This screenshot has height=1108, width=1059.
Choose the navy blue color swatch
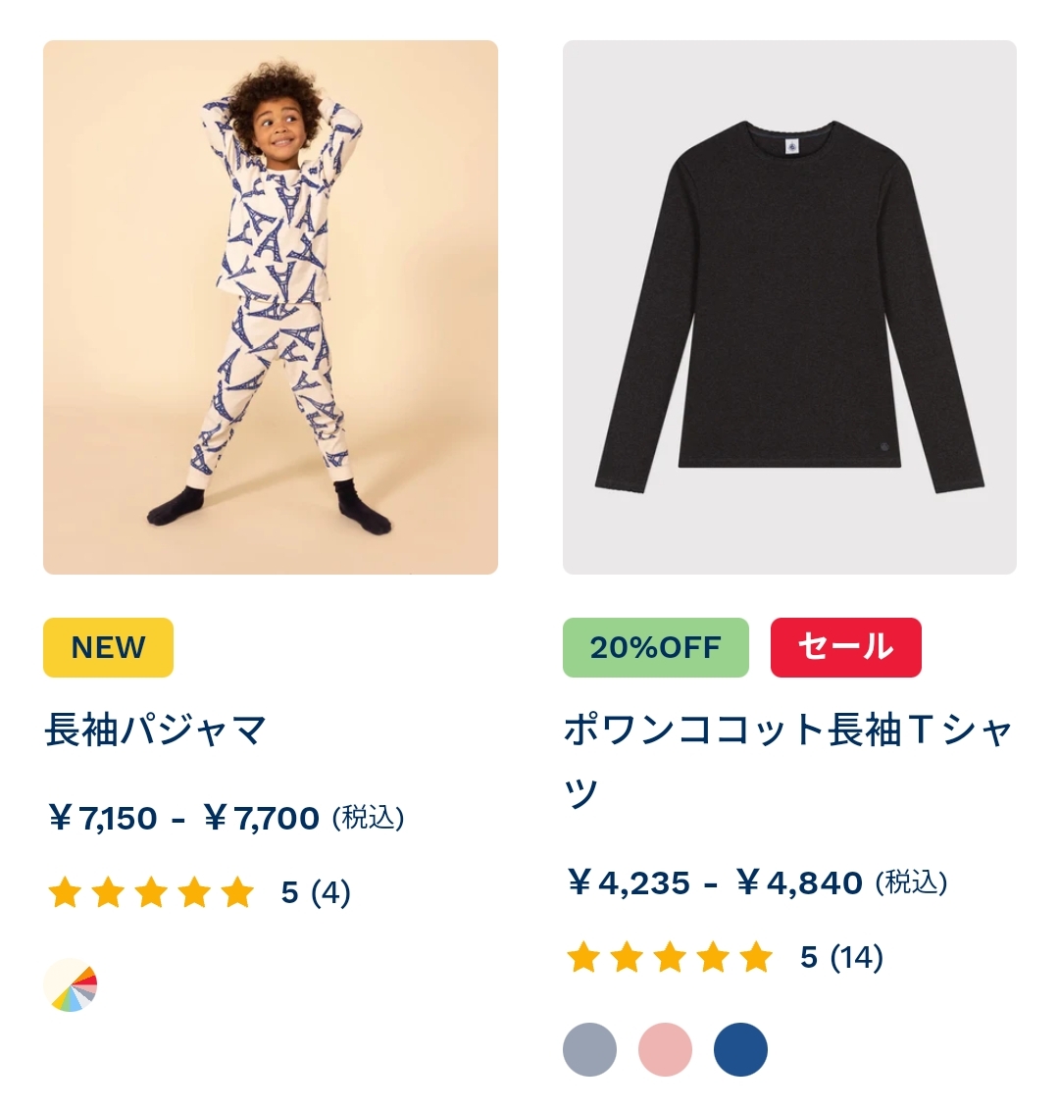pyautogui.click(x=740, y=1049)
